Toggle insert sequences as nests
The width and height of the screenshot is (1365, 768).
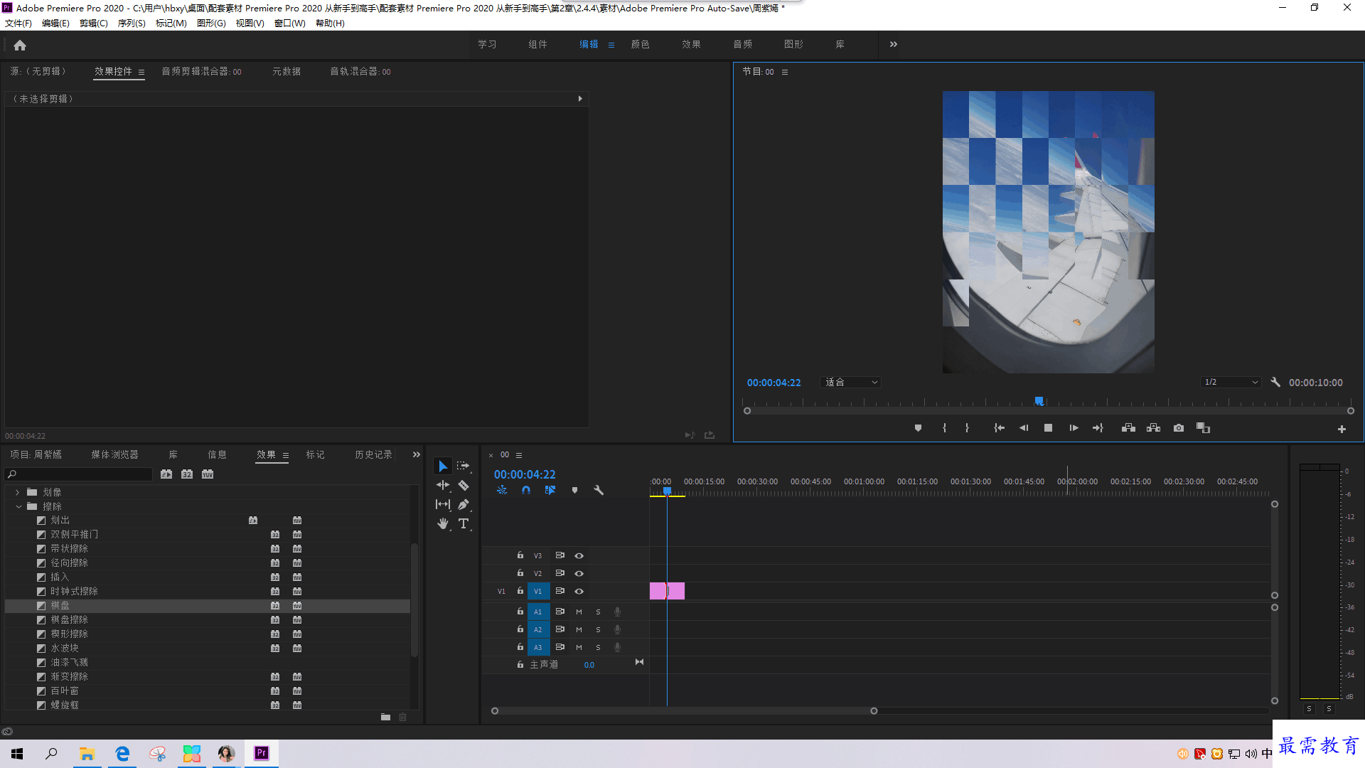coord(502,490)
